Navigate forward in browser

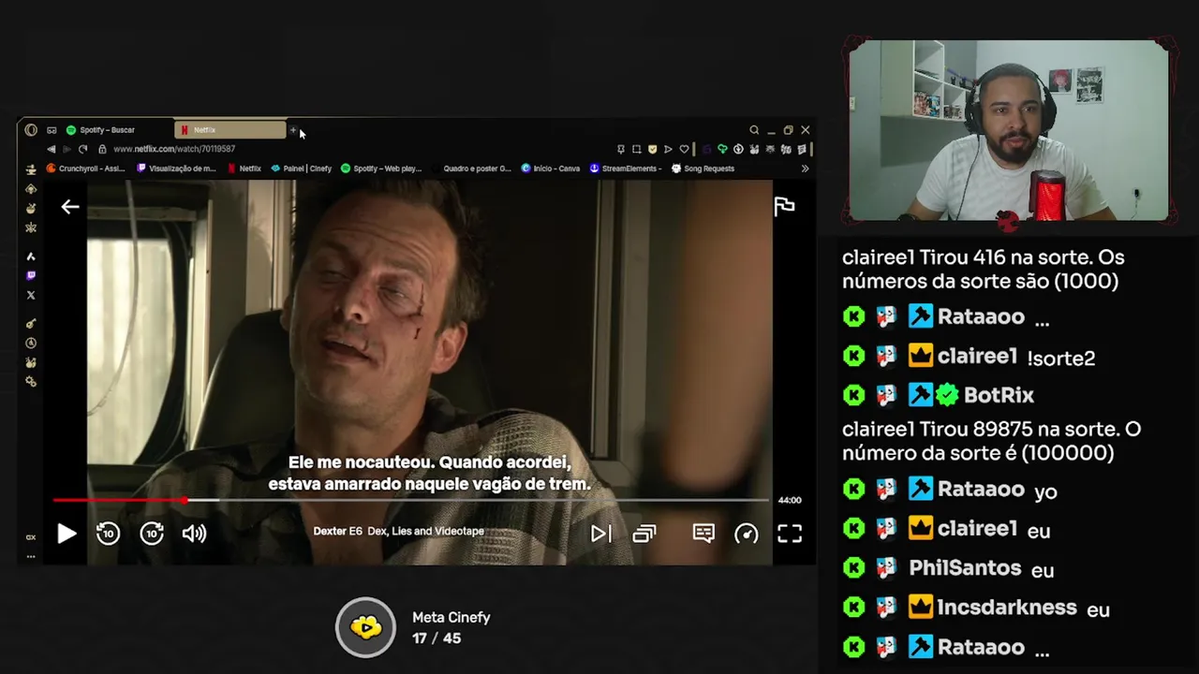tap(67, 149)
